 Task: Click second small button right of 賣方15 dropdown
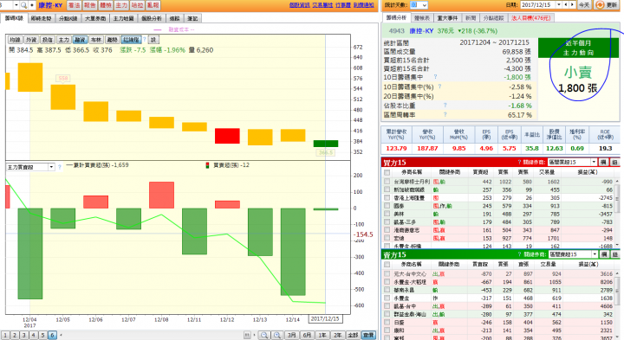pos(614,254)
